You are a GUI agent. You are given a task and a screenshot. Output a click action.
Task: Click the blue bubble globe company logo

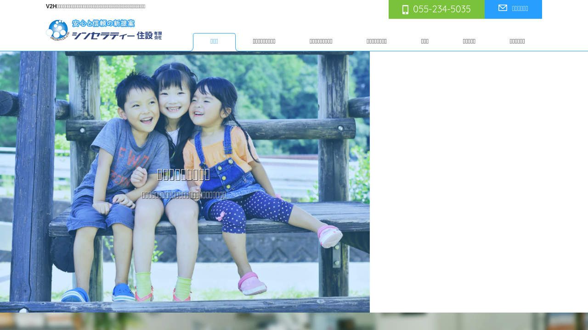click(57, 30)
